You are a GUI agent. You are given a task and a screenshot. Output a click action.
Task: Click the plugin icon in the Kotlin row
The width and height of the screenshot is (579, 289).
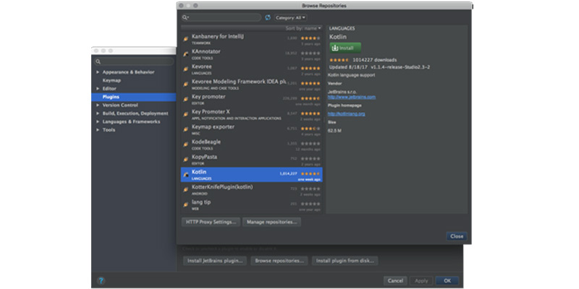point(186,175)
